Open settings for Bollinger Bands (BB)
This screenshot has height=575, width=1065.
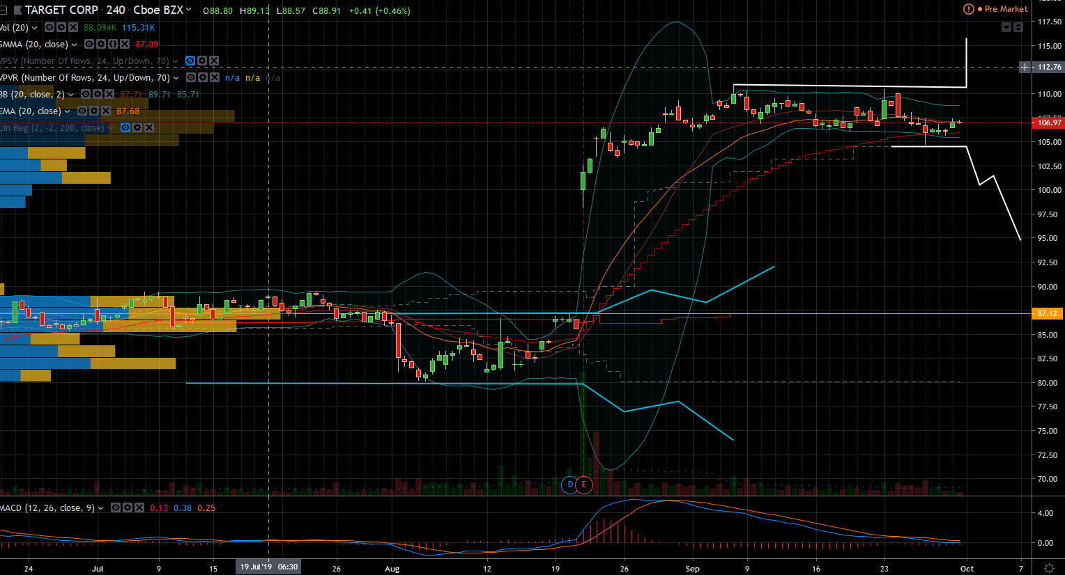coord(97,95)
